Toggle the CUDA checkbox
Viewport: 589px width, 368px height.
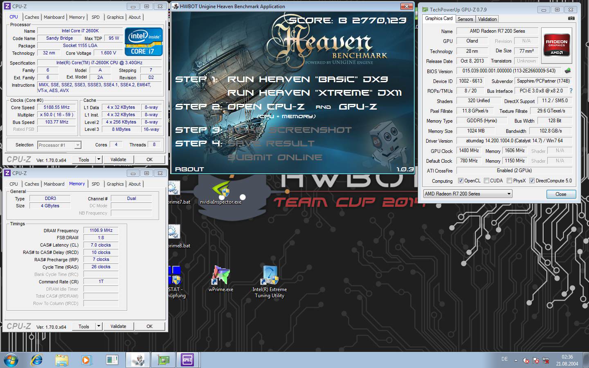(486, 180)
